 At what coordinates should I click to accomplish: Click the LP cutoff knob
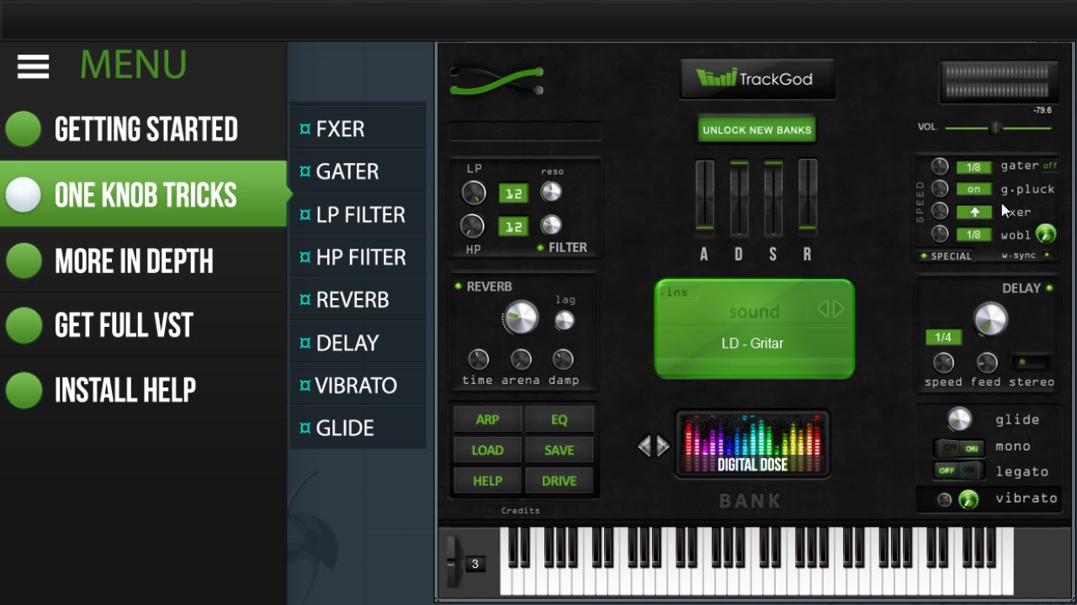tap(474, 193)
